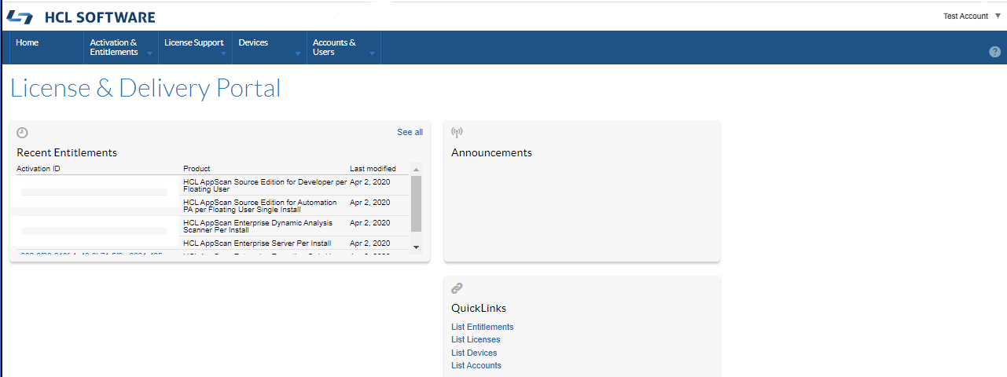Select HCL AppScan Source Edition for Developer row
Image resolution: width=1007 pixels, height=377 pixels.
212,185
